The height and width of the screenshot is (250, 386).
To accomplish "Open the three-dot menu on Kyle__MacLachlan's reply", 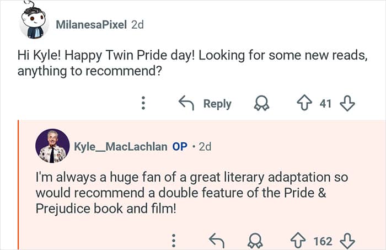I will [173, 241].
